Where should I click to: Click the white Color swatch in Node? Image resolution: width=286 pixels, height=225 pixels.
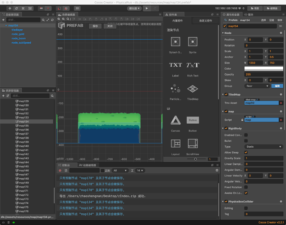click(x=263, y=68)
